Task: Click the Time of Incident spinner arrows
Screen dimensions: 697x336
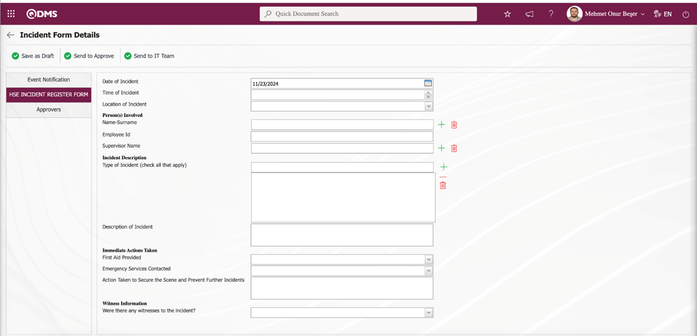Action: 428,95
